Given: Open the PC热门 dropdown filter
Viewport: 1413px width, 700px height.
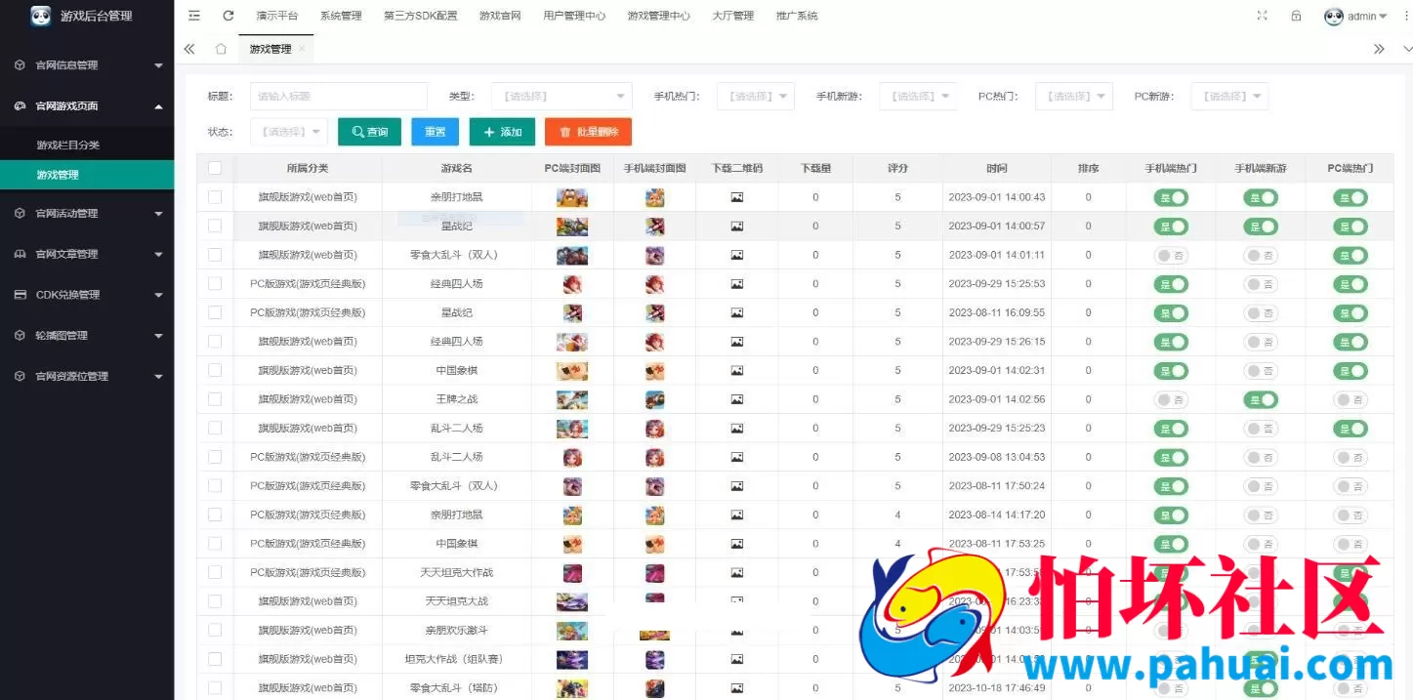Looking at the screenshot, I should click(x=1074, y=96).
